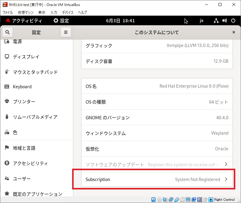Click the power icon in GNOME top bar

(x=233, y=20)
